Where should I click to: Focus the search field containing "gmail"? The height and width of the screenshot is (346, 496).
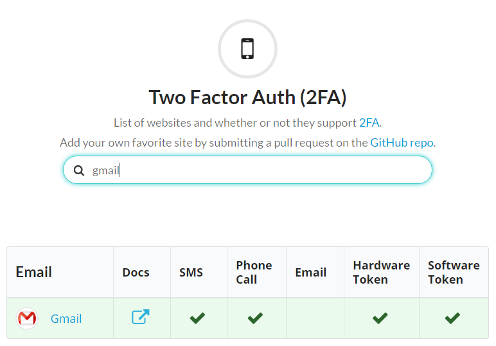(257, 170)
